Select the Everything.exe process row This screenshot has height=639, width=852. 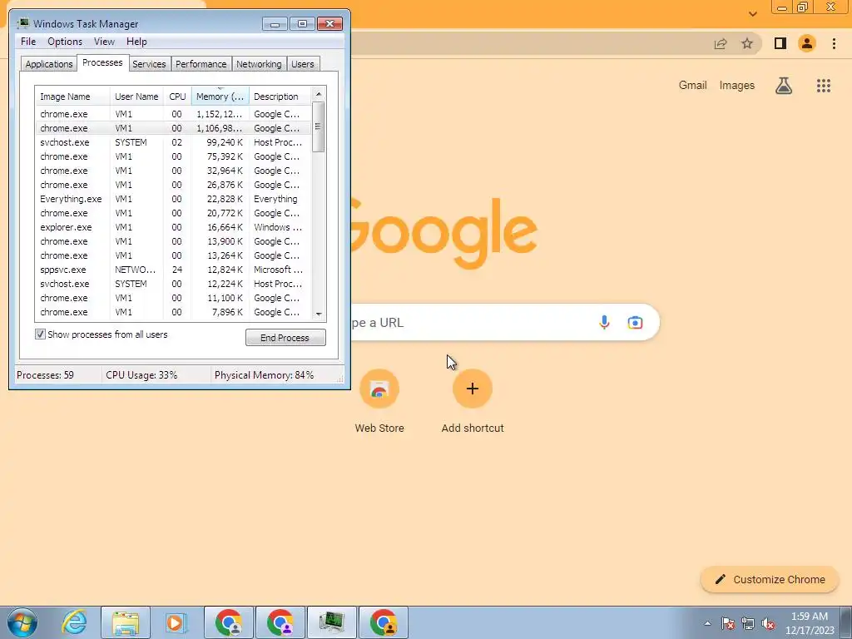(173, 199)
